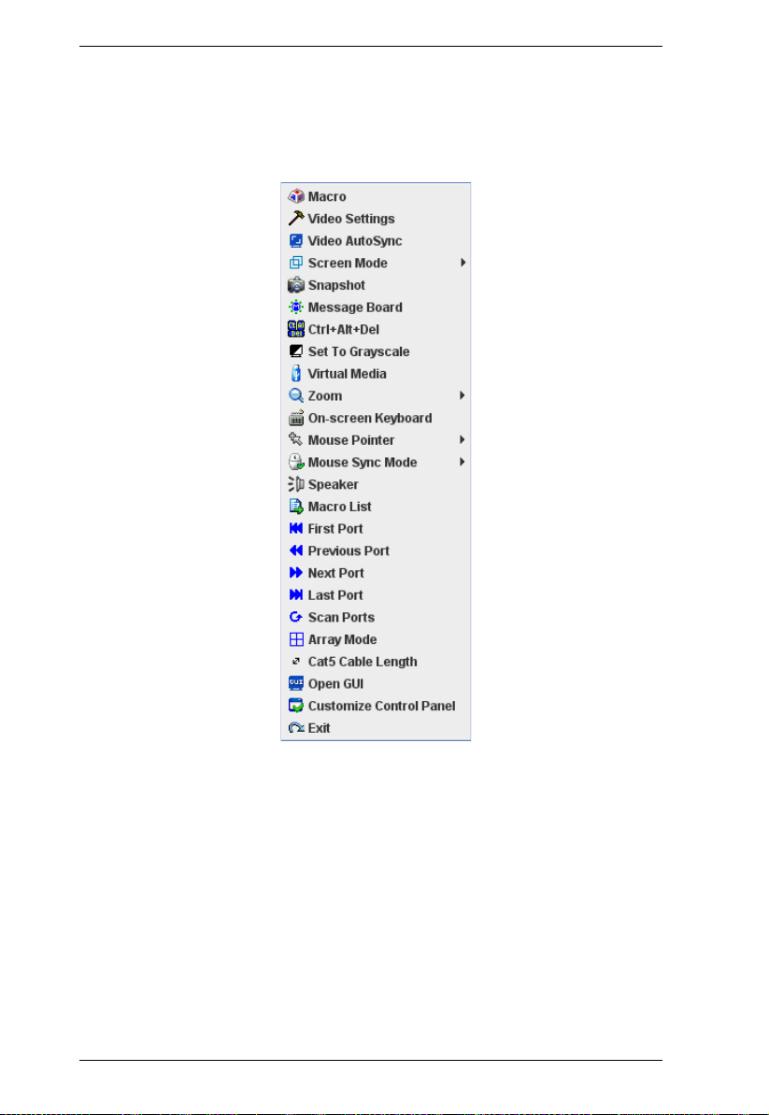Toggle Set To Grayscale
The image size is (769, 1115).
click(x=376, y=351)
